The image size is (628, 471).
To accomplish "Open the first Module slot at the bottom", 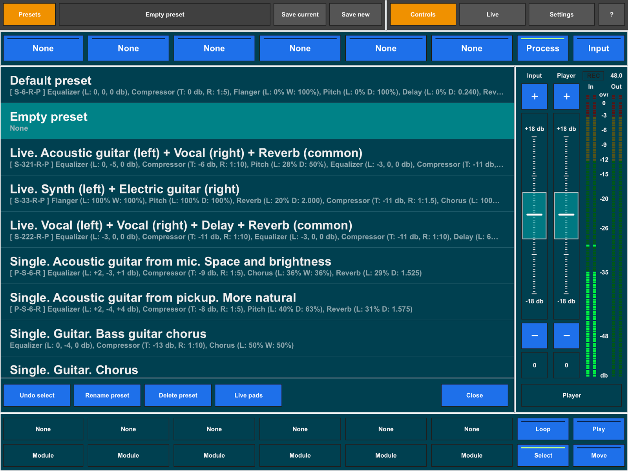I will [x=43, y=455].
